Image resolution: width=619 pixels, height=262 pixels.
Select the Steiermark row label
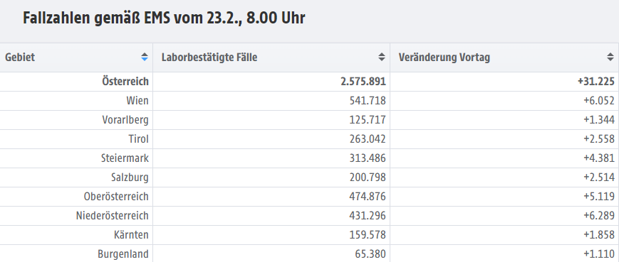pyautogui.click(x=125, y=158)
